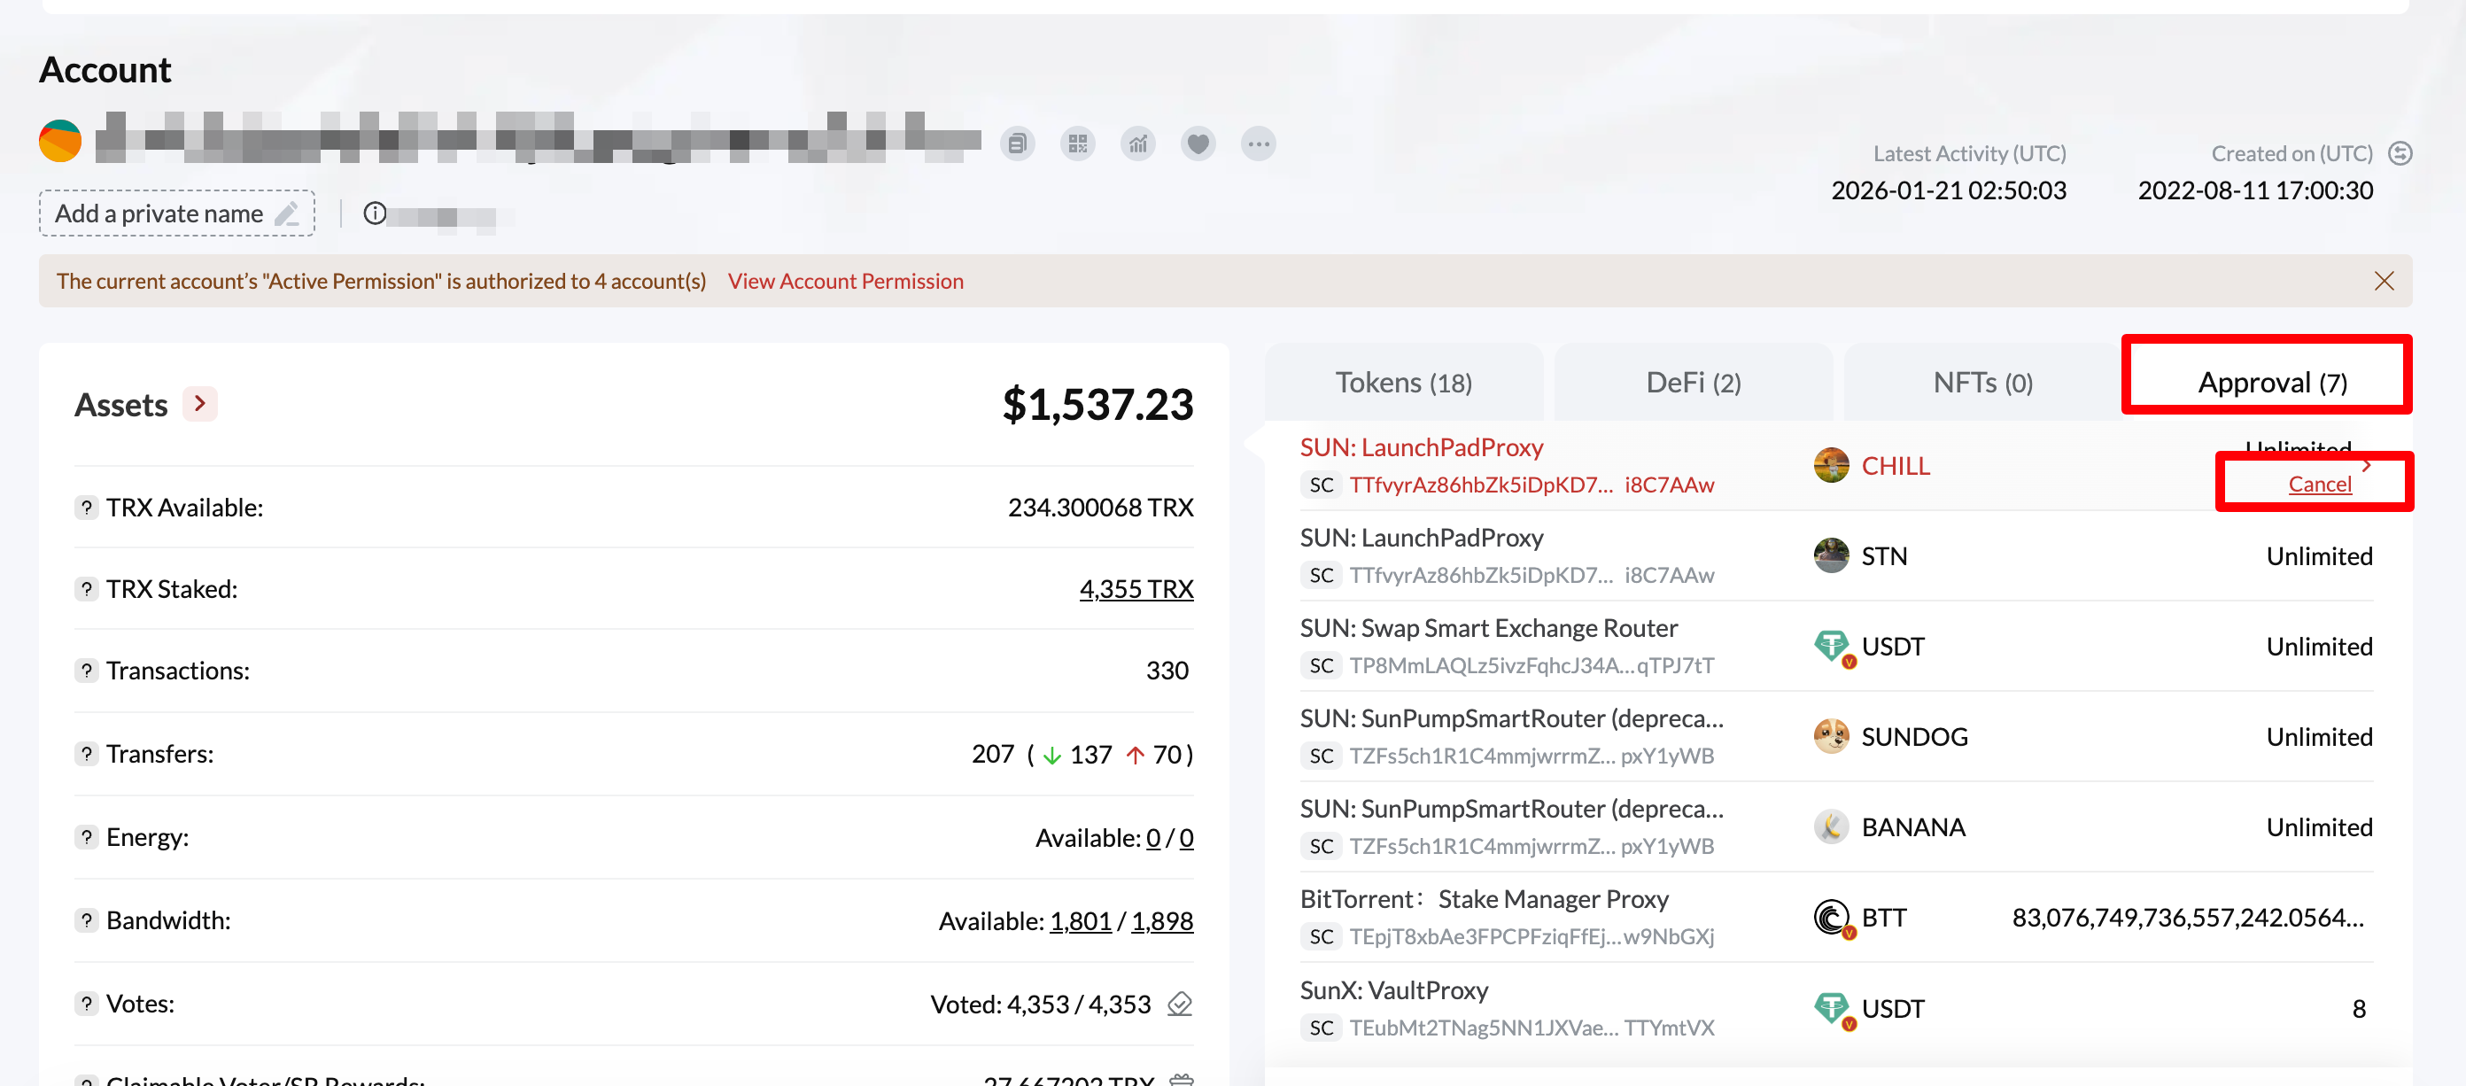This screenshot has width=2466, height=1086.
Task: Copy the account address with the copy icon
Action: coord(1017,144)
